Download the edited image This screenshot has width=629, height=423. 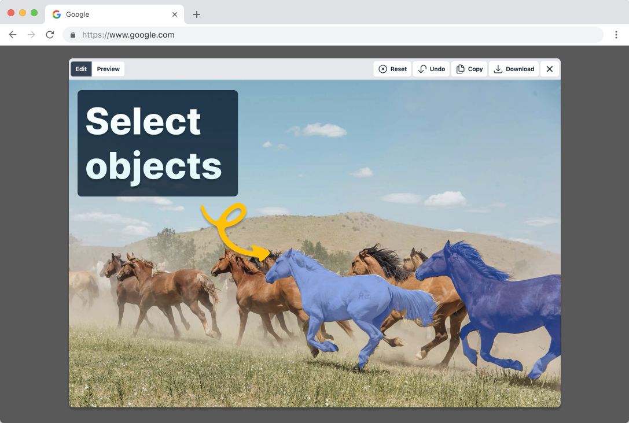513,69
